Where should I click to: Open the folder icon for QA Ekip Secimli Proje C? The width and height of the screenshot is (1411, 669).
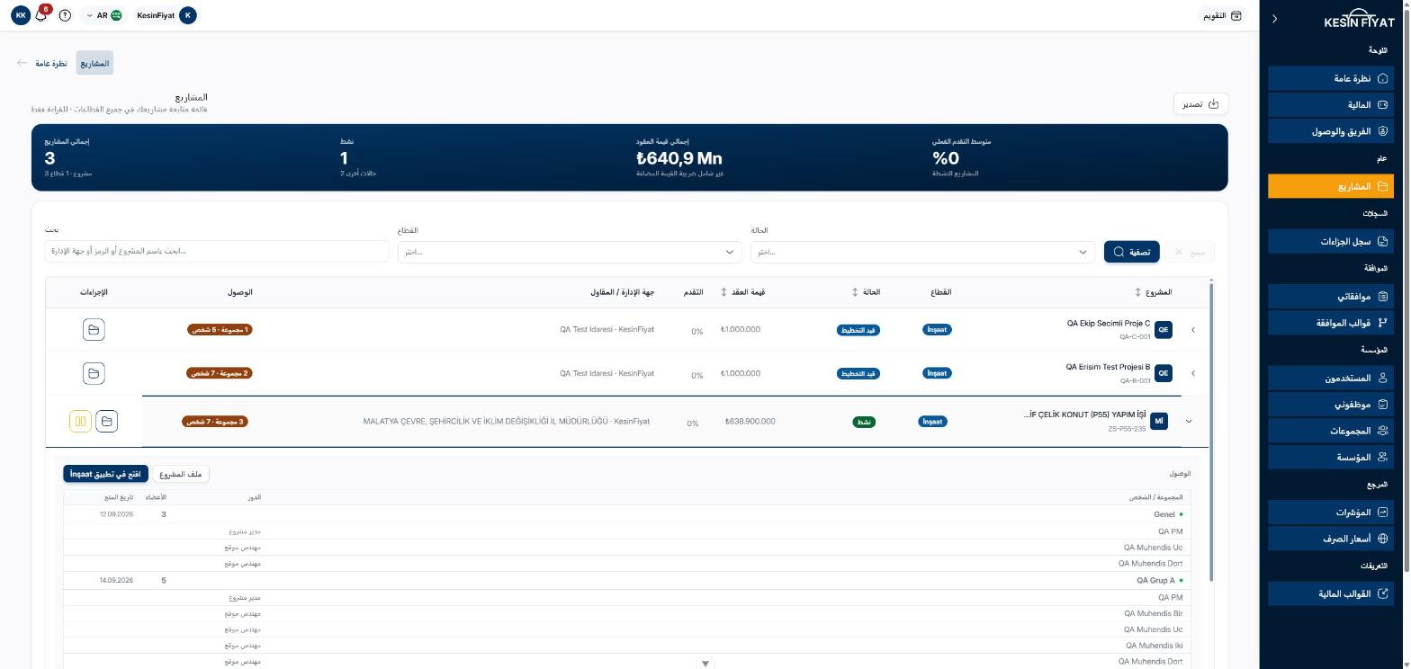93,330
